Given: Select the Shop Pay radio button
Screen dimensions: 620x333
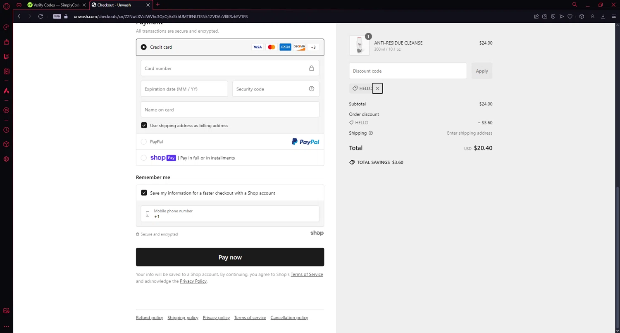Looking at the screenshot, I should tap(144, 158).
